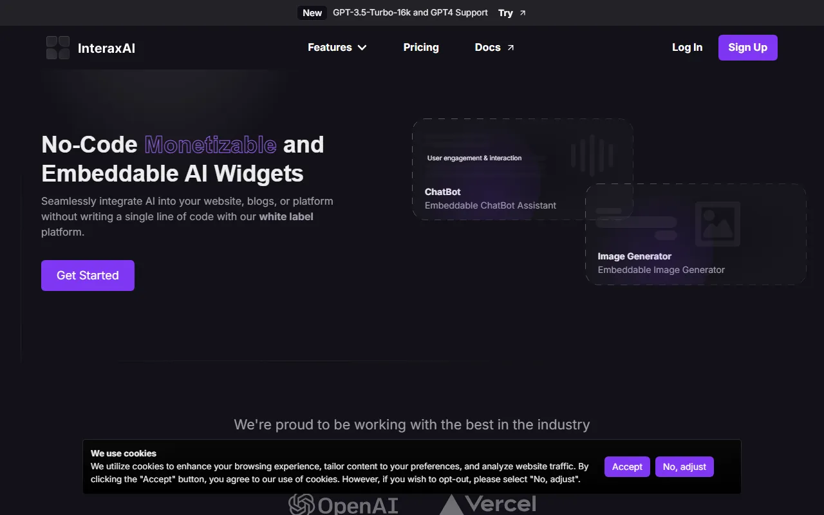Click the New badge in the top banner

click(x=312, y=12)
